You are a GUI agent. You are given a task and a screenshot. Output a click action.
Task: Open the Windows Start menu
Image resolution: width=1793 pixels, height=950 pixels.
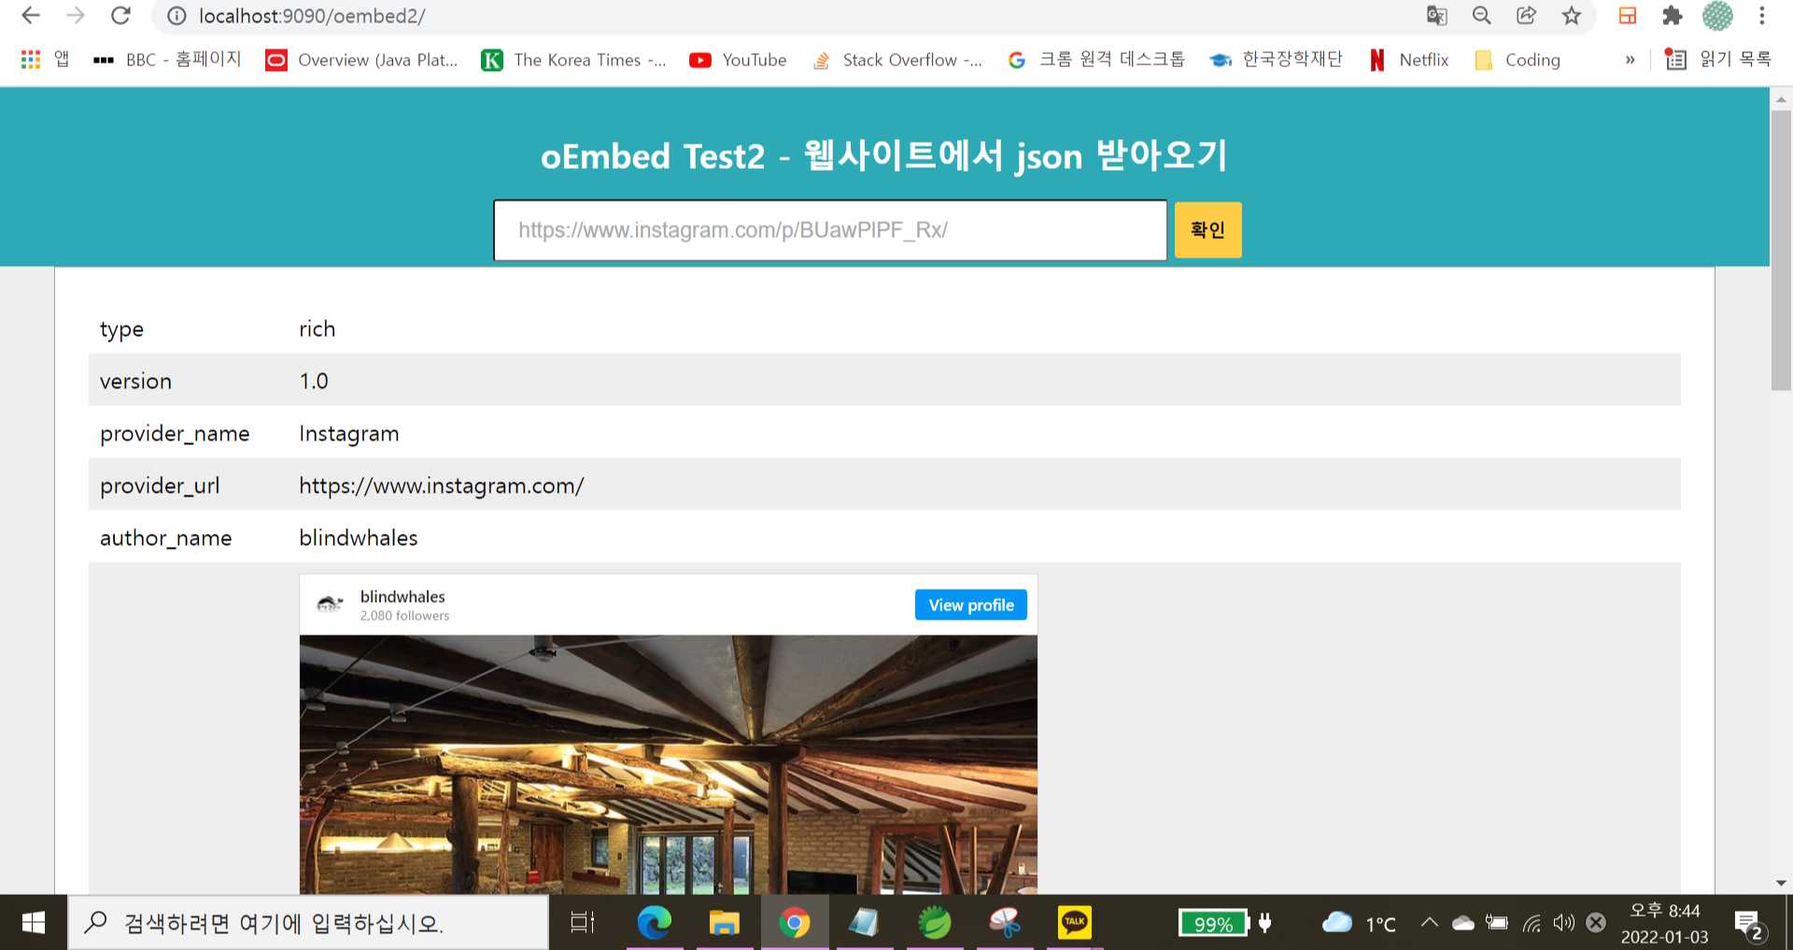(33, 923)
